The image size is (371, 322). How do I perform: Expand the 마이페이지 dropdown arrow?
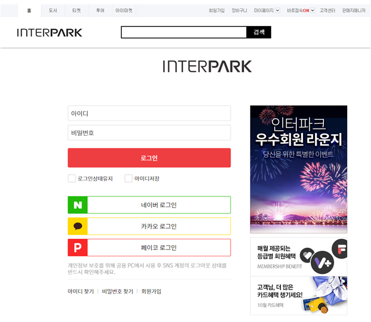click(x=278, y=10)
